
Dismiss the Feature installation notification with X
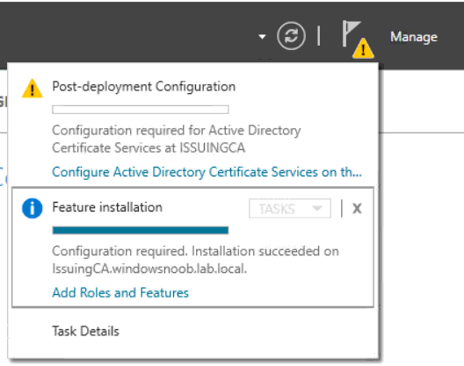357,209
